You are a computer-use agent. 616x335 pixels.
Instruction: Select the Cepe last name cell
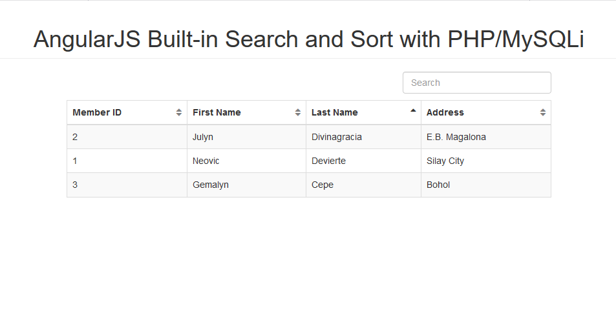click(363, 185)
